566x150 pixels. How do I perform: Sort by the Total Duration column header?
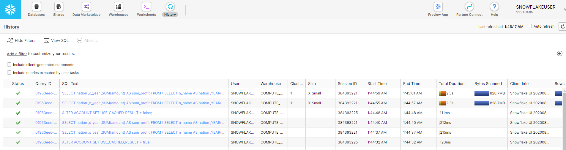452,83
